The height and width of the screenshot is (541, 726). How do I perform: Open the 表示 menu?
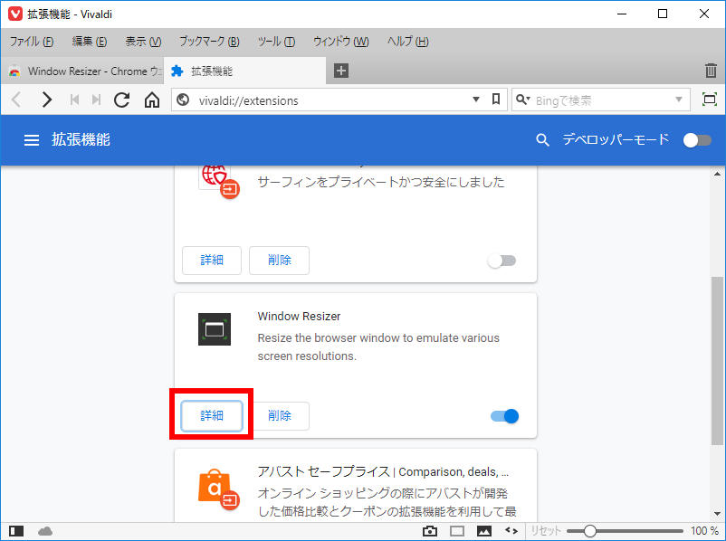point(143,42)
